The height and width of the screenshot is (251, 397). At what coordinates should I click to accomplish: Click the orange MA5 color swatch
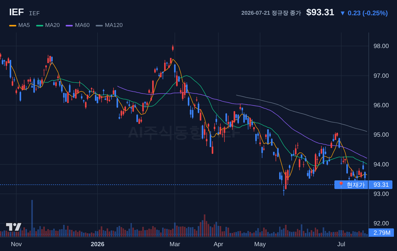13,25
